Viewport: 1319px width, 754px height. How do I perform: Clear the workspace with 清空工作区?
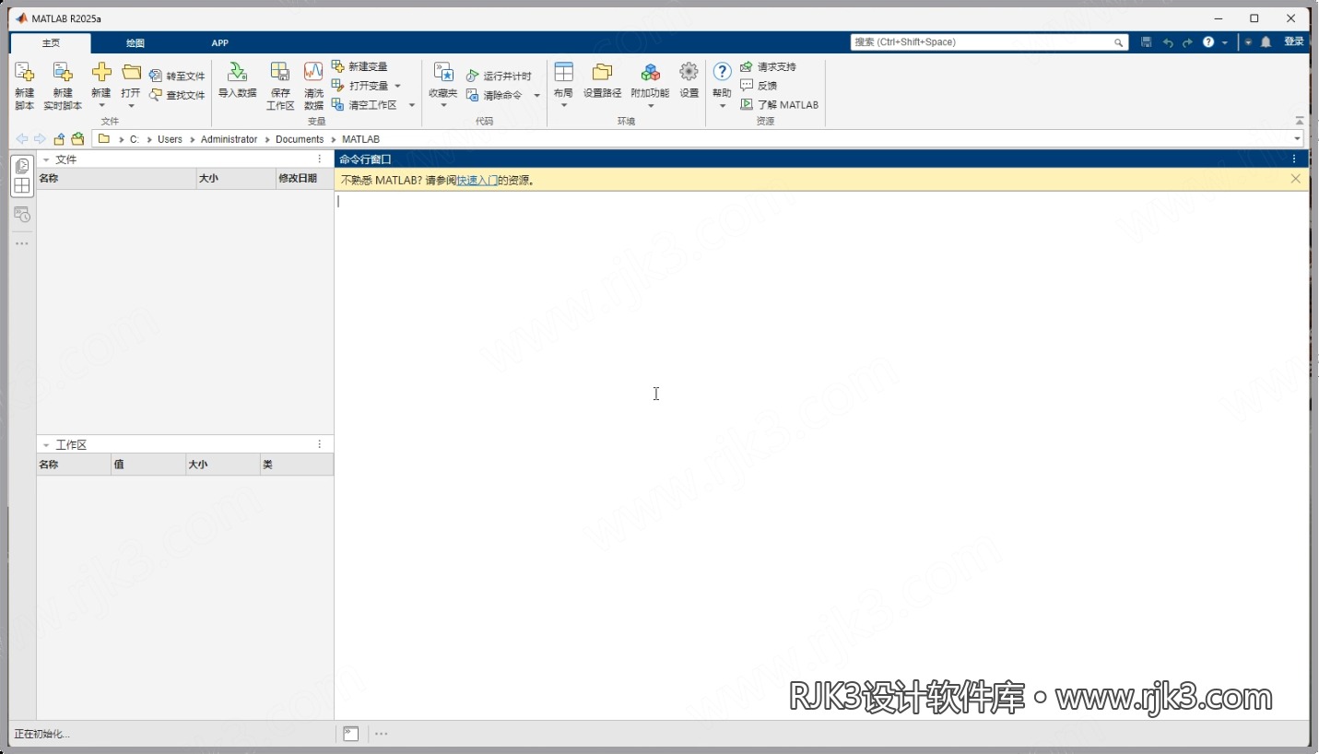click(x=365, y=105)
